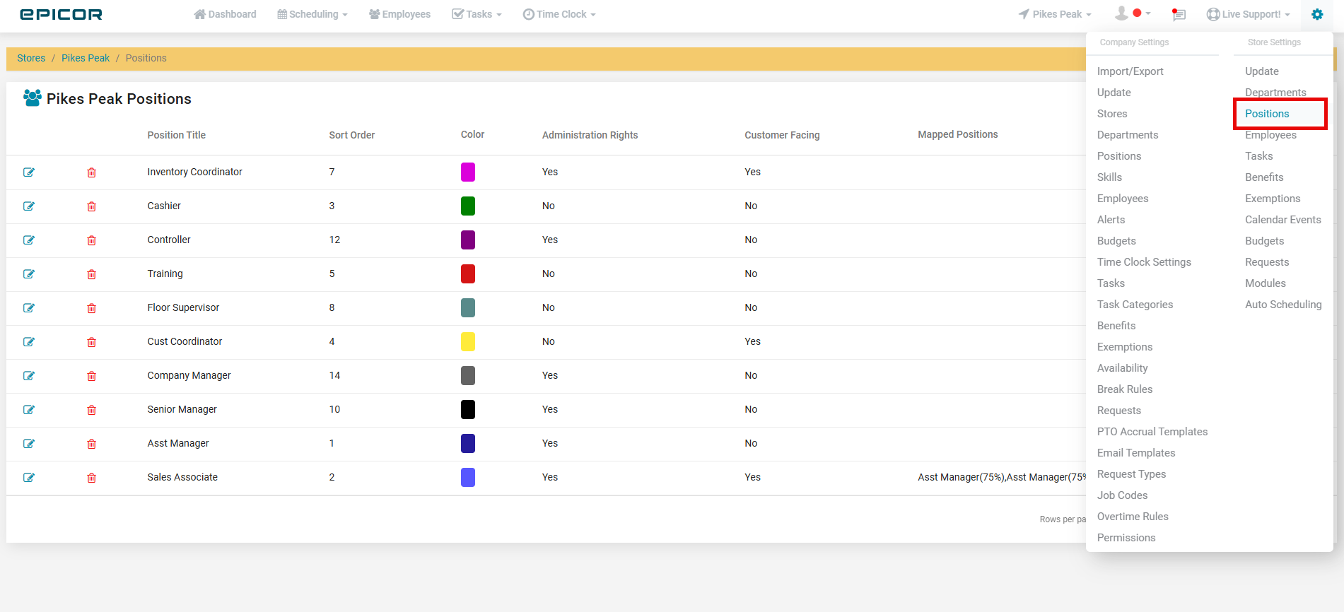
Task: Click the Mapped Positions text for Sales Associate
Action: 1002,477
